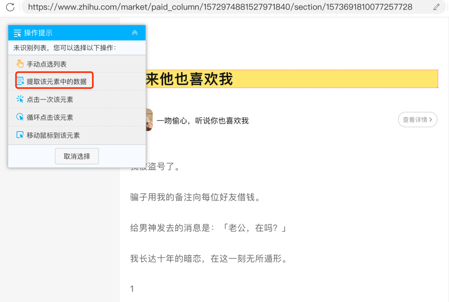
Task: Click the column cover thumbnail
Action: click(x=149, y=120)
